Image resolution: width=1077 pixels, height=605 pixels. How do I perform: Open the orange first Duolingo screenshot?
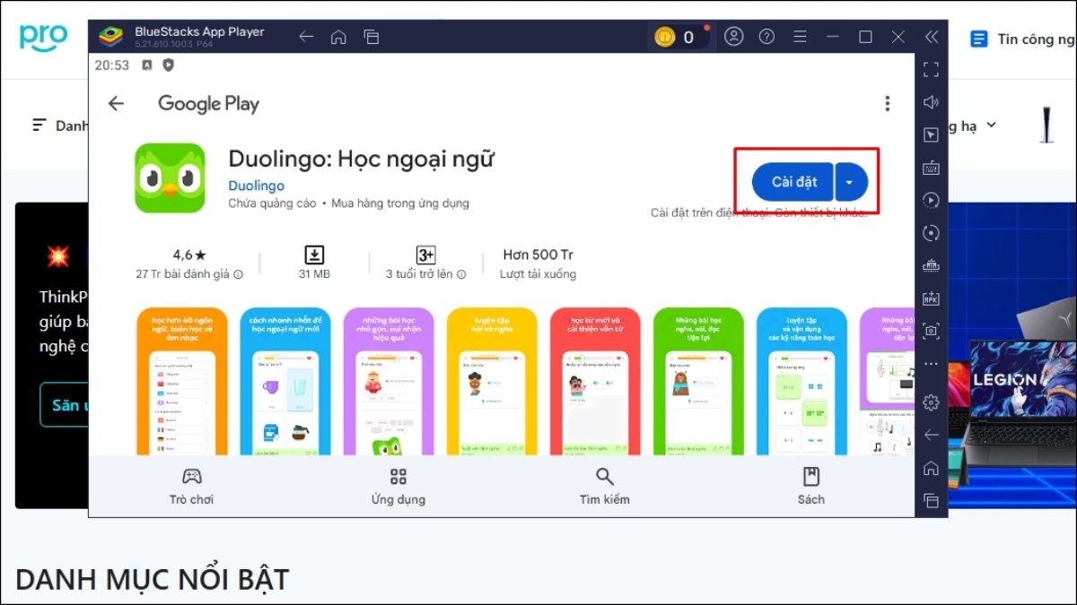[182, 381]
